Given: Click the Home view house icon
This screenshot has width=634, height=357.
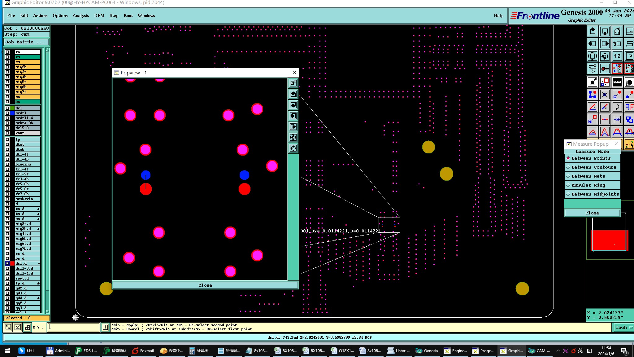Looking at the screenshot, I should click(x=617, y=31).
